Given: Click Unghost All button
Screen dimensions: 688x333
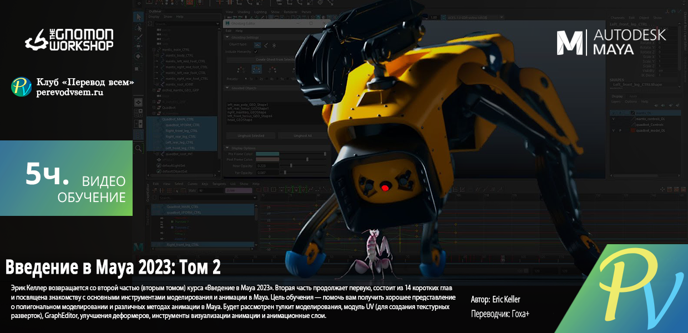Looking at the screenshot, I should (x=302, y=136).
